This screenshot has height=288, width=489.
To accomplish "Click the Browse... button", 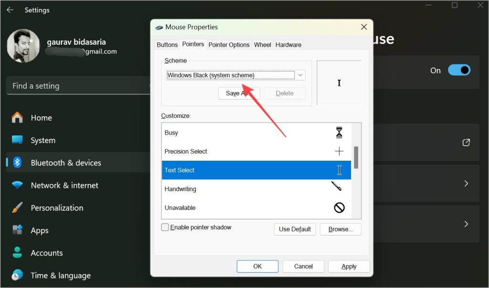I will click(340, 229).
